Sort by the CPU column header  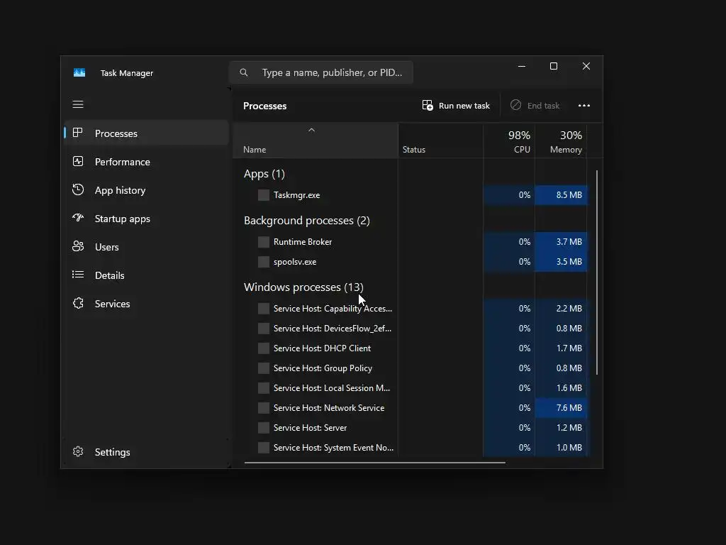pyautogui.click(x=509, y=141)
